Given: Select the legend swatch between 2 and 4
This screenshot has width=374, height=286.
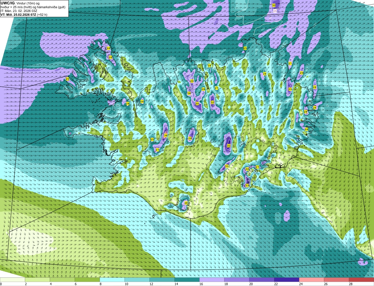Looking at the screenshot, I should [x=37, y=280].
